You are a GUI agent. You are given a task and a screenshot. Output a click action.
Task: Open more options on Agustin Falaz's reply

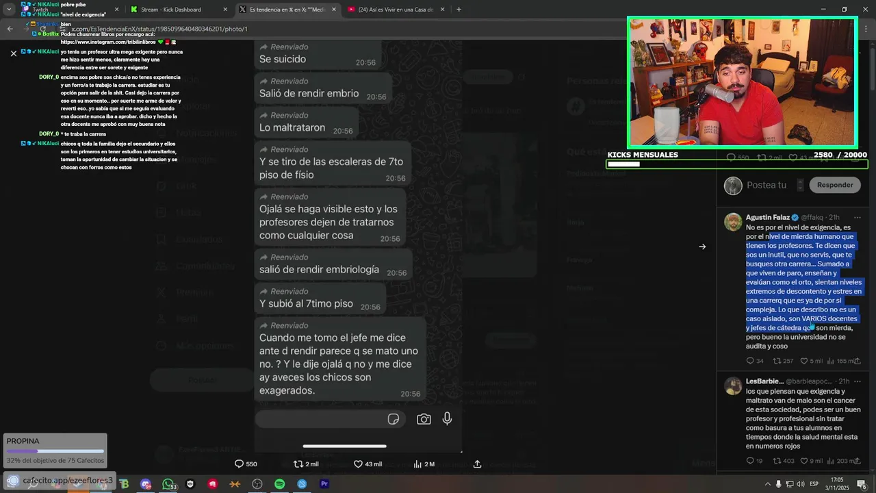[857, 217]
